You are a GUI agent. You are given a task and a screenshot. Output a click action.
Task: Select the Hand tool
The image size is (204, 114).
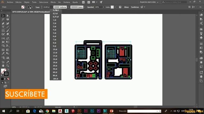point(3,66)
